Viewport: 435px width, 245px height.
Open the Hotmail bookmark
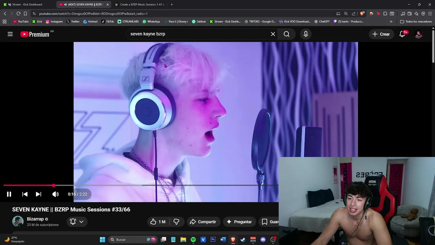coord(90,21)
